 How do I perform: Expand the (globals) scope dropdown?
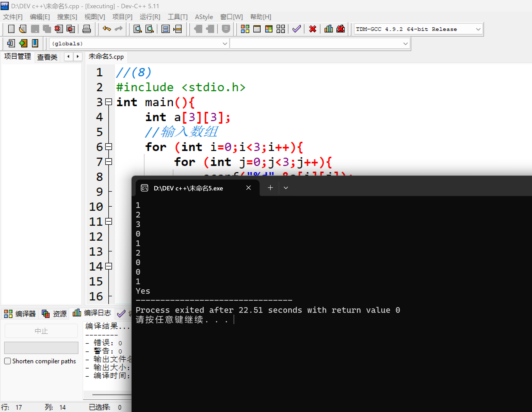pos(225,44)
